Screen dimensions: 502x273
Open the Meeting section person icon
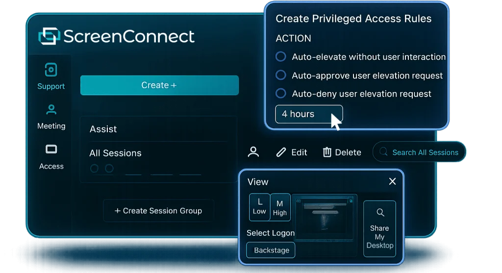(x=51, y=109)
